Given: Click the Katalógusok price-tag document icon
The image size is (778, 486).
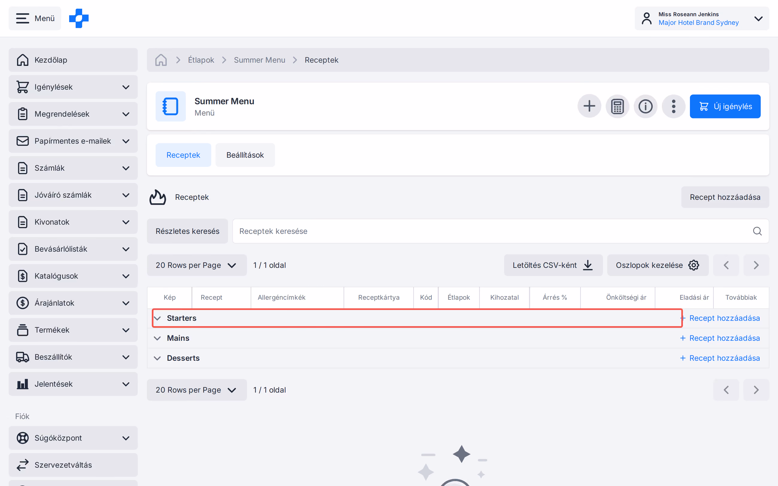Looking at the screenshot, I should 22,276.
